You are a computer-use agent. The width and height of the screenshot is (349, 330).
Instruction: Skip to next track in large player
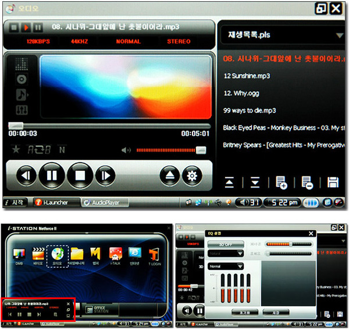click(105, 175)
